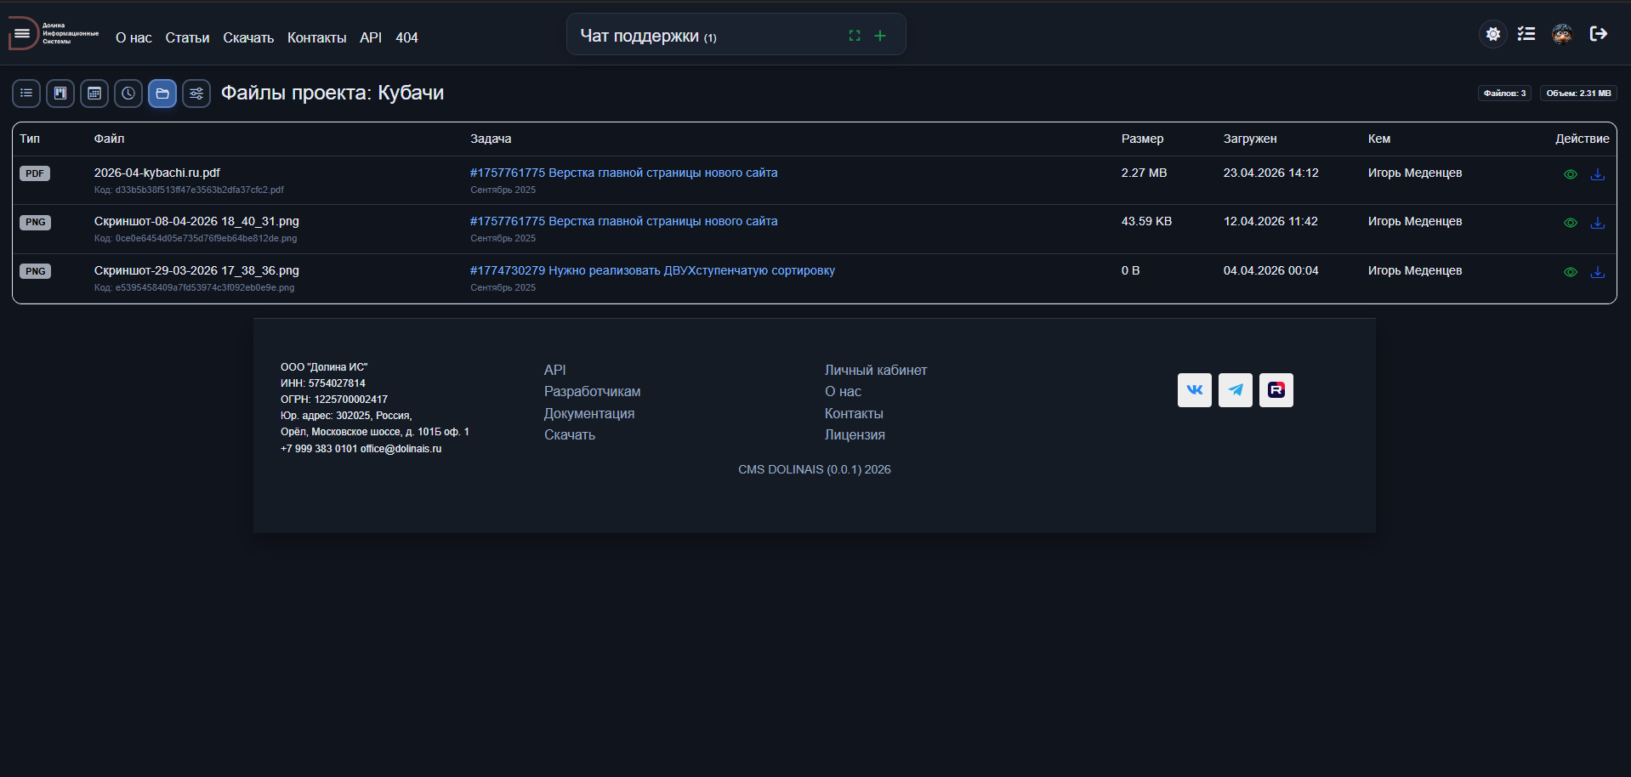Open the API footer link

point(554,370)
